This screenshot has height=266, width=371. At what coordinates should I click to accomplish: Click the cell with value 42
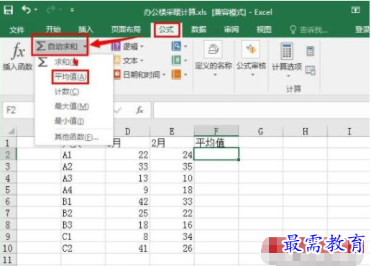click(128, 201)
